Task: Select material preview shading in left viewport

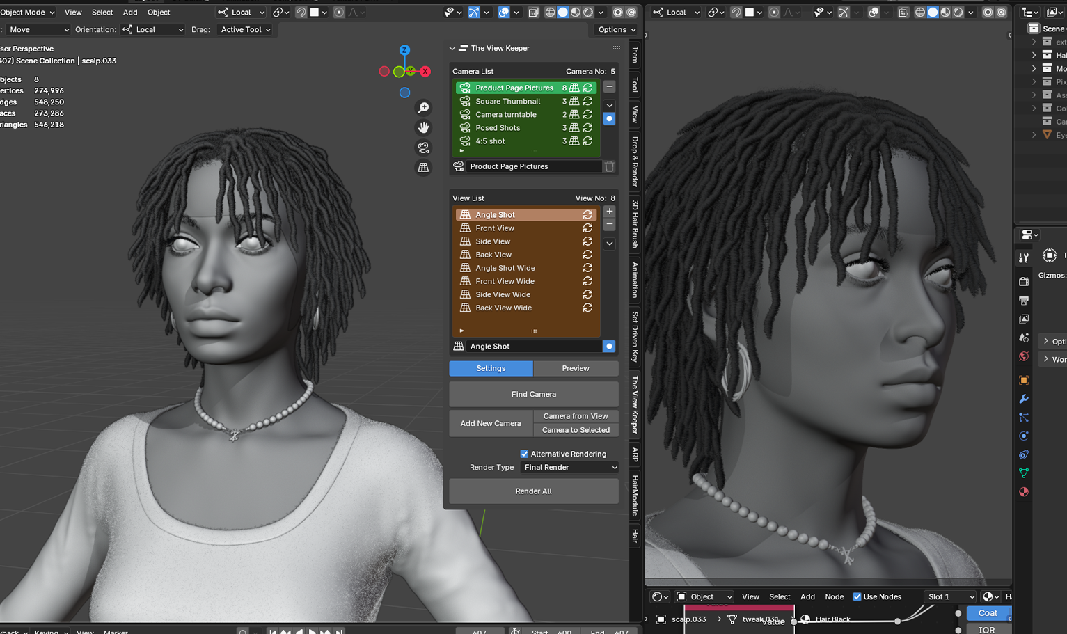Action: coord(576,12)
